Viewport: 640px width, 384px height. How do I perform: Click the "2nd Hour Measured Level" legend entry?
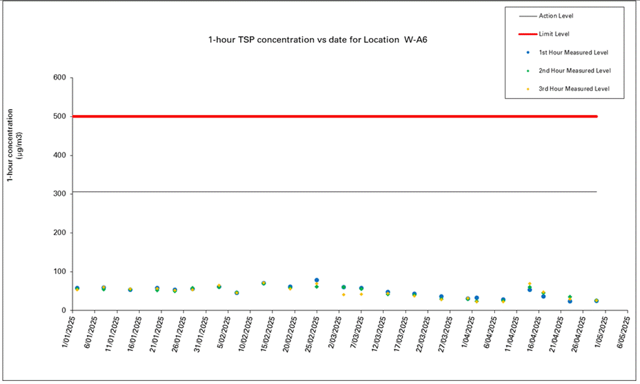(574, 71)
